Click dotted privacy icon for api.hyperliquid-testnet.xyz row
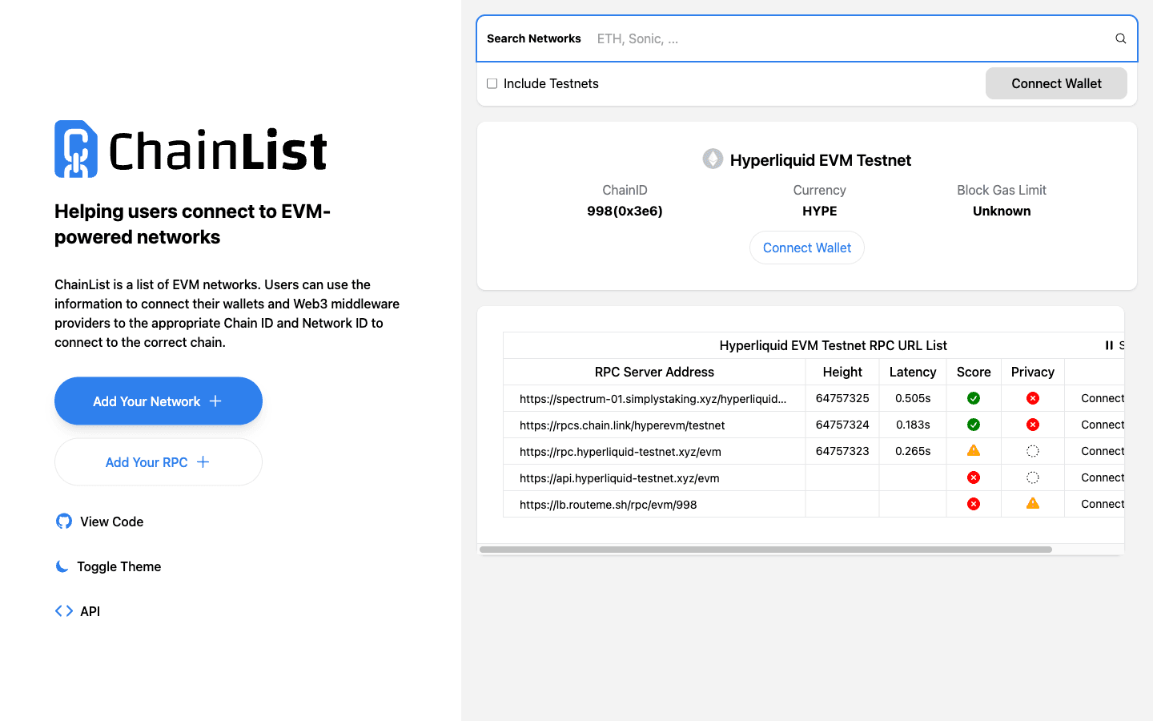Screen dimensions: 1153x721 click(x=1033, y=477)
